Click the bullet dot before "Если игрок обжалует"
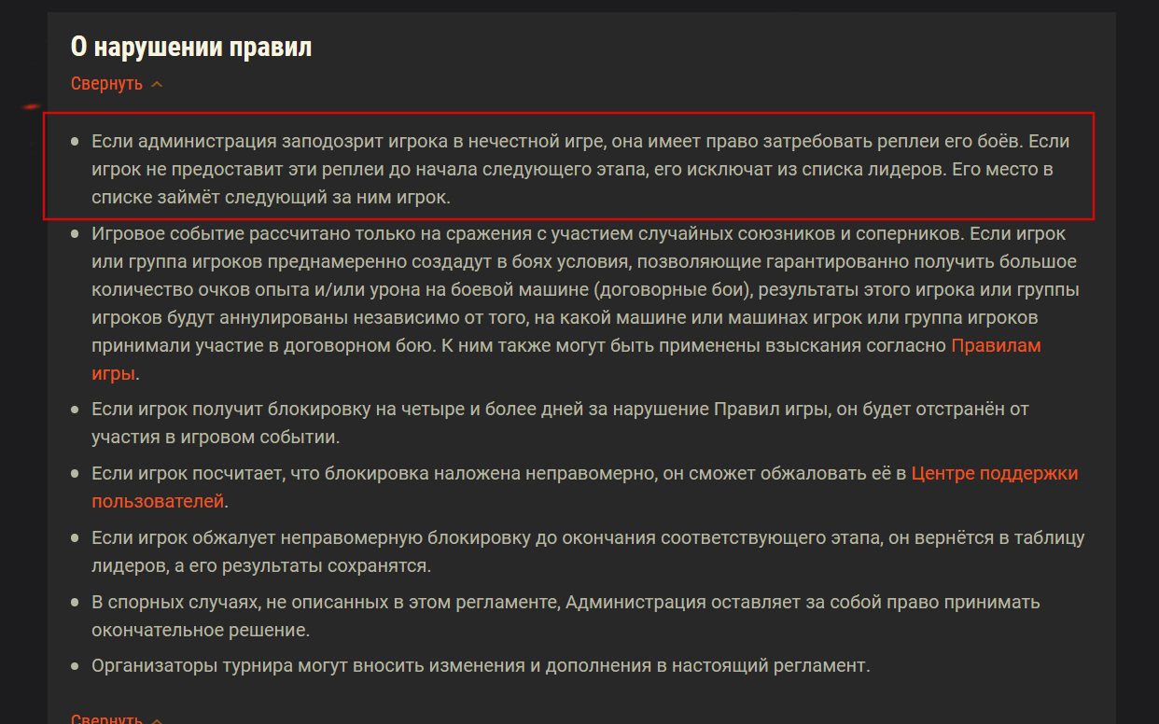This screenshot has height=724, width=1159. (x=76, y=538)
